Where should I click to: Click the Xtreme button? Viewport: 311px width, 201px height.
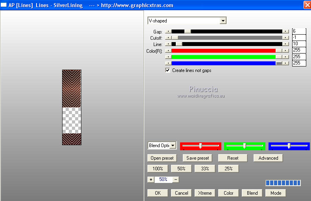point(205,193)
